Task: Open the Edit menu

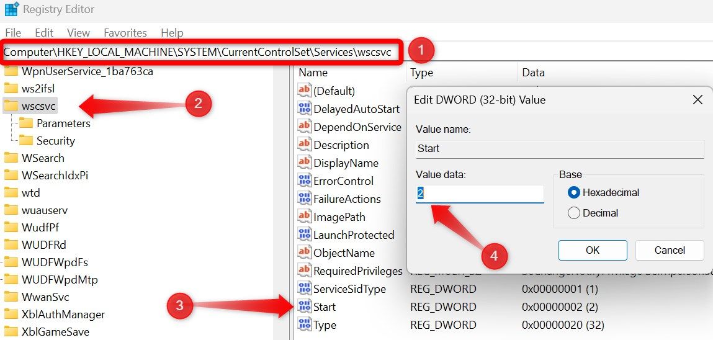Action: pos(44,33)
